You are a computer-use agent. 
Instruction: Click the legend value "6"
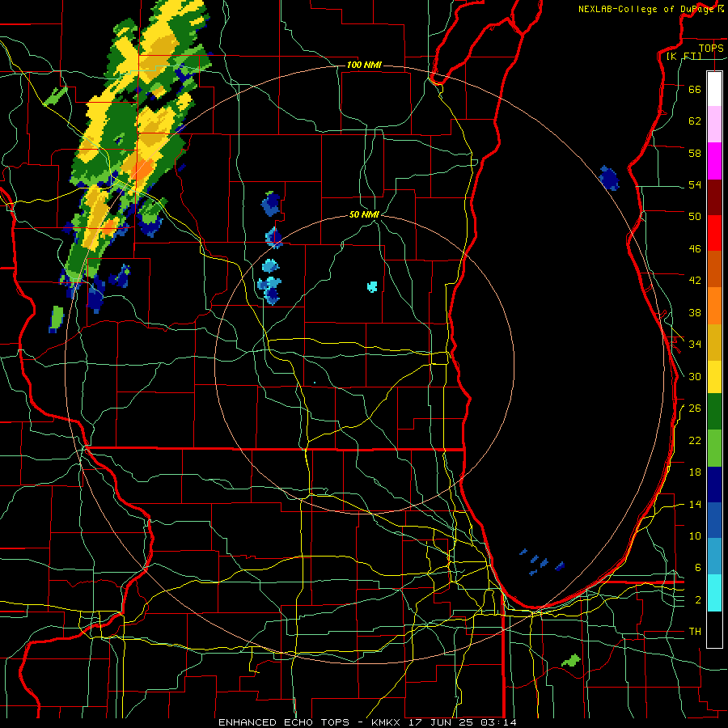click(698, 568)
